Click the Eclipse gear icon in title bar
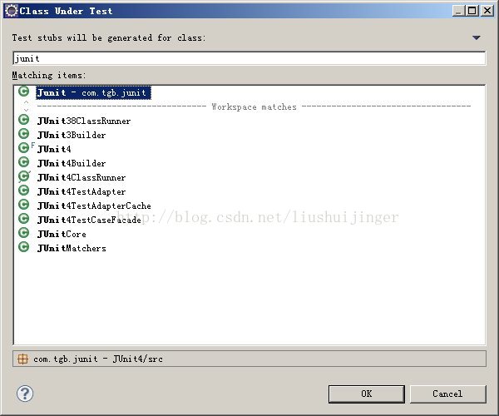Image resolution: width=499 pixels, height=416 pixels. click(11, 11)
